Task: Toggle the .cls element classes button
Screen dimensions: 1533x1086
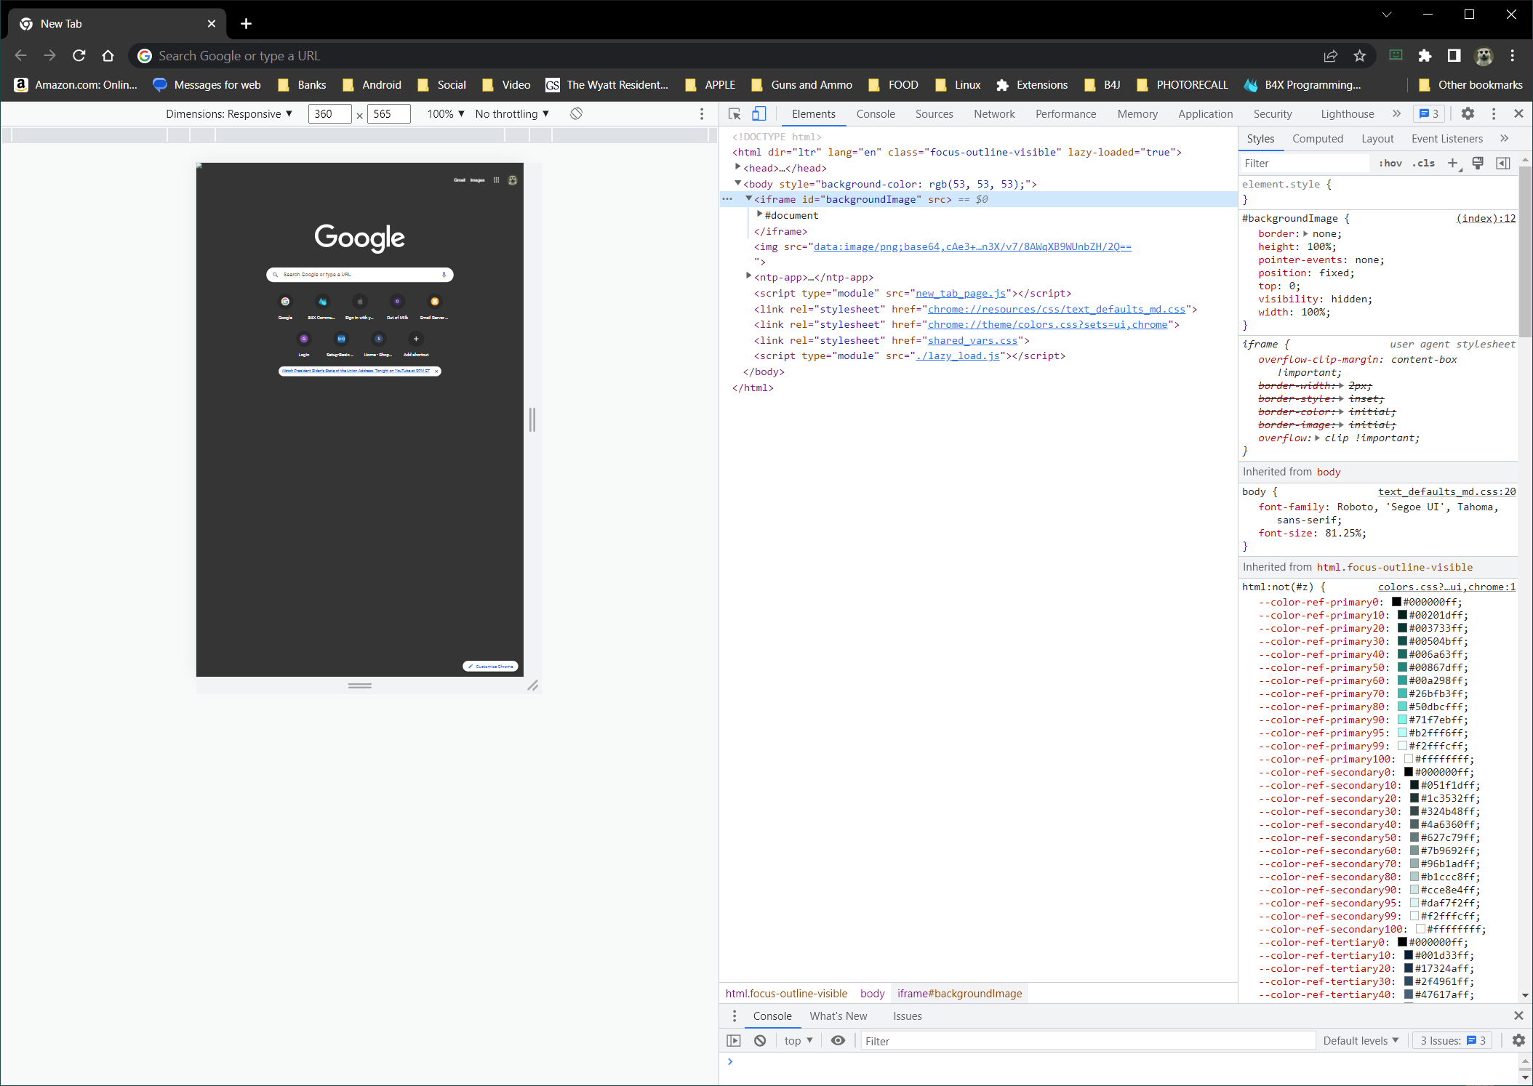Action: [x=1423, y=164]
